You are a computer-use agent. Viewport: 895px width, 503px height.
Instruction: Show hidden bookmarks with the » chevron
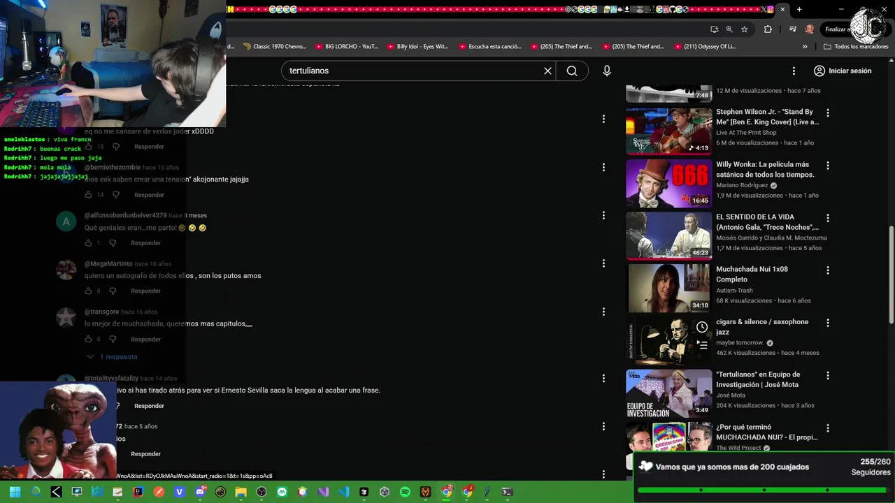click(805, 47)
